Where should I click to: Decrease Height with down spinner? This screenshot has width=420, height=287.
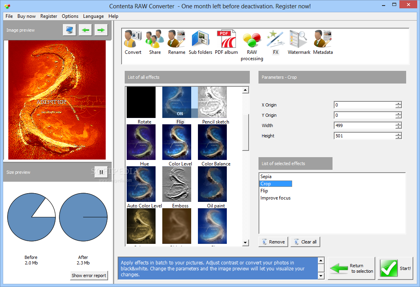tap(399, 137)
